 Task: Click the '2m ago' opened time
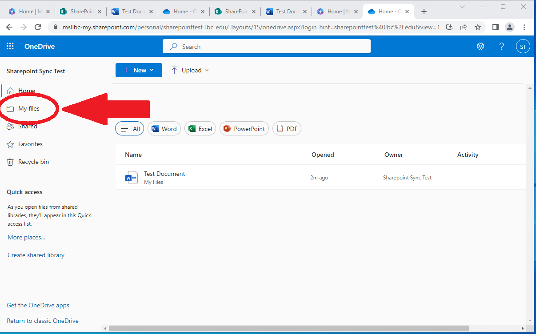(319, 178)
